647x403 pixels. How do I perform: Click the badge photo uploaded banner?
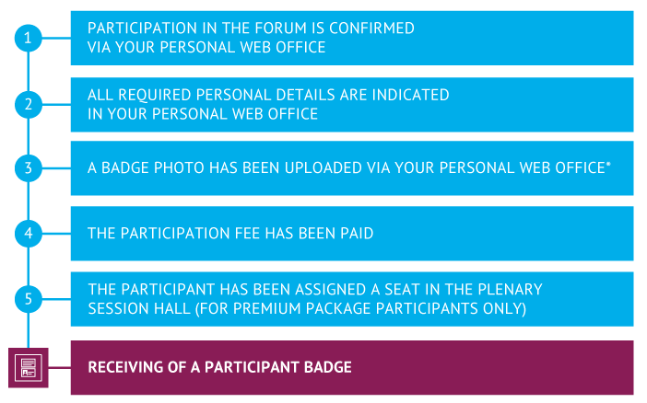[352, 168]
